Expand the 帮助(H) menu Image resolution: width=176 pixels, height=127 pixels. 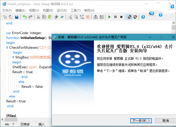tap(89, 11)
